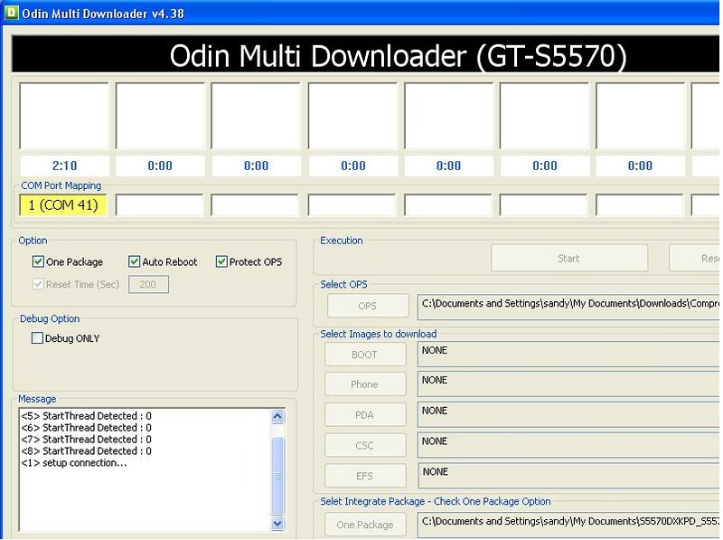The width and height of the screenshot is (723, 540).
Task: Click the "Odin Multi Downloader v4.38" window title
Action: pos(103,14)
